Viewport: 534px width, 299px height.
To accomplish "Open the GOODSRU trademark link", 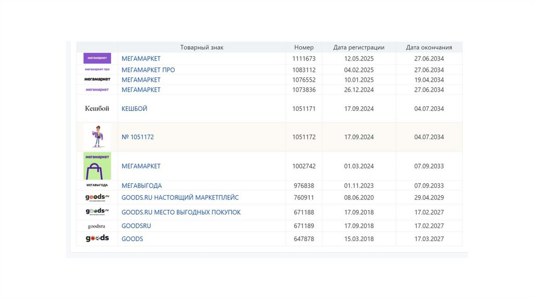I will pyautogui.click(x=136, y=226).
